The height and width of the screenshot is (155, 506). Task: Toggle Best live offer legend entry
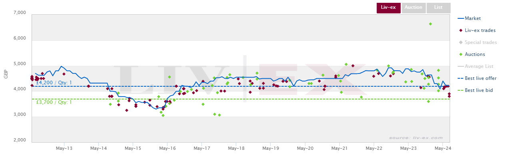coord(477,78)
